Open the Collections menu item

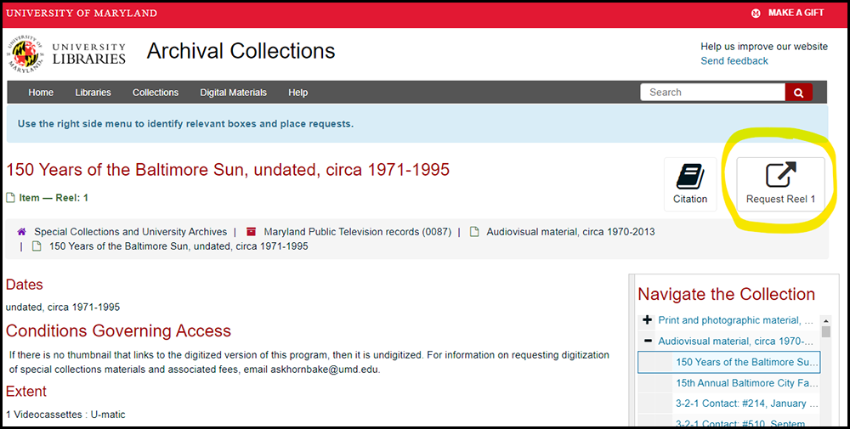pyautogui.click(x=156, y=93)
